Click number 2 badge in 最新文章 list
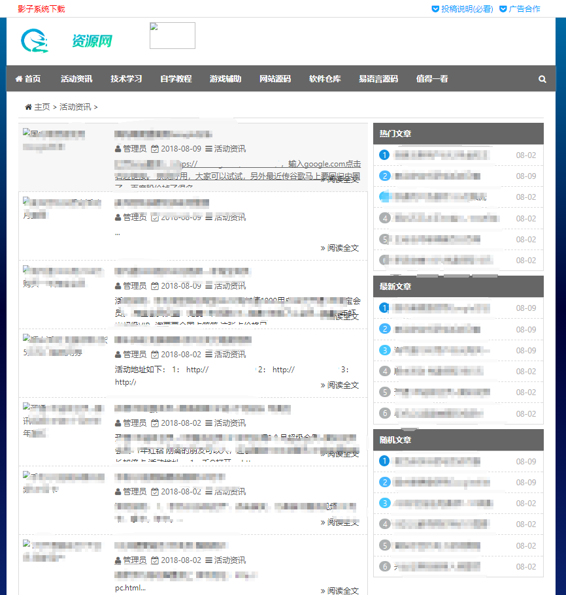Viewport: 566px width, 595px height. click(x=385, y=329)
